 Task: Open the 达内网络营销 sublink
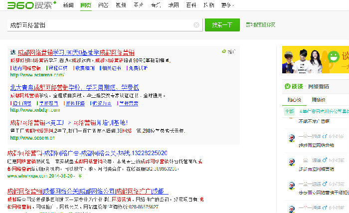tap(26, 68)
